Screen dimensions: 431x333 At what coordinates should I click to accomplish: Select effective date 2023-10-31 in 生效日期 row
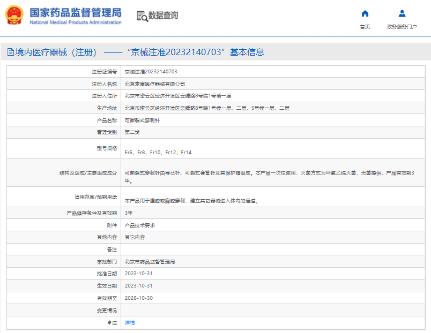tap(138, 286)
